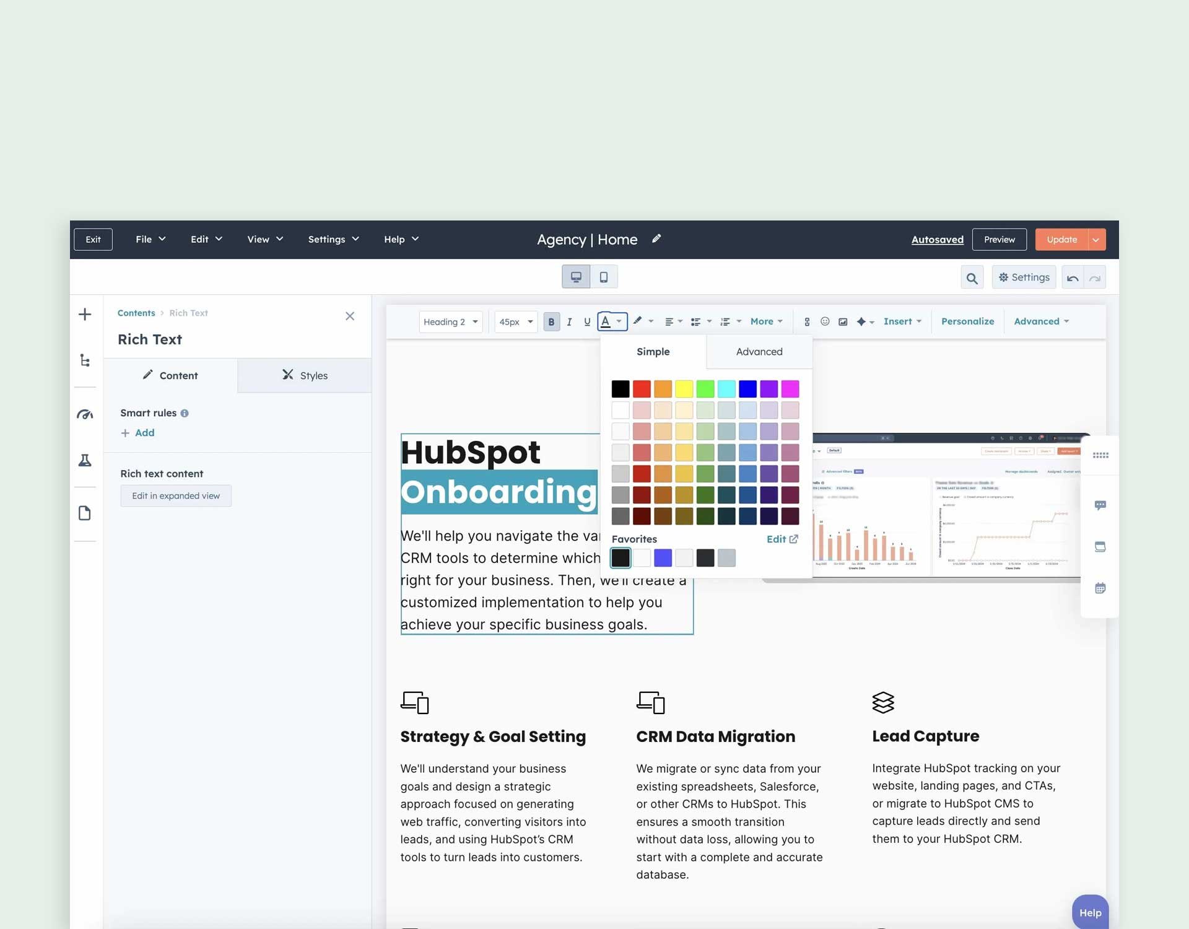This screenshot has height=929, width=1189.
Task: Redo the last change
Action: click(x=1095, y=278)
